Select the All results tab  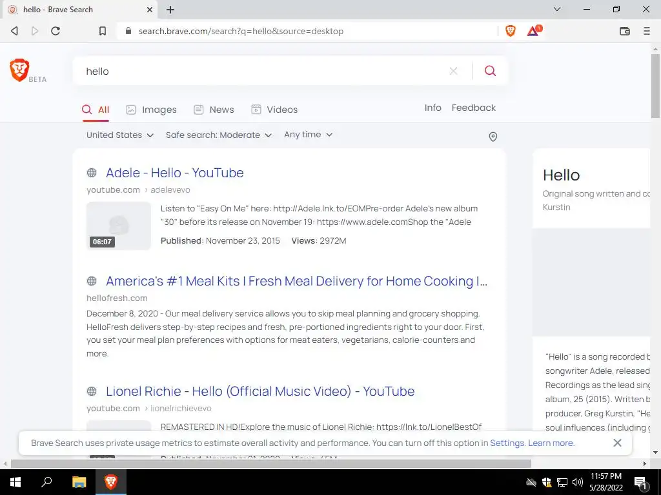point(96,110)
